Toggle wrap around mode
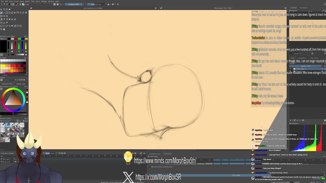This screenshot has width=326, height=183. 118,4
